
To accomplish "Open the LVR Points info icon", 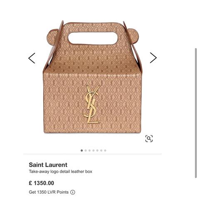I will 73,192.
